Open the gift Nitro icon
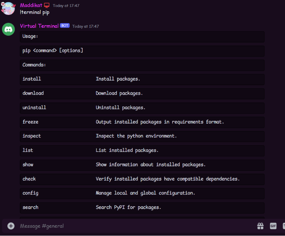This screenshot has width=285, height=236. (260, 226)
